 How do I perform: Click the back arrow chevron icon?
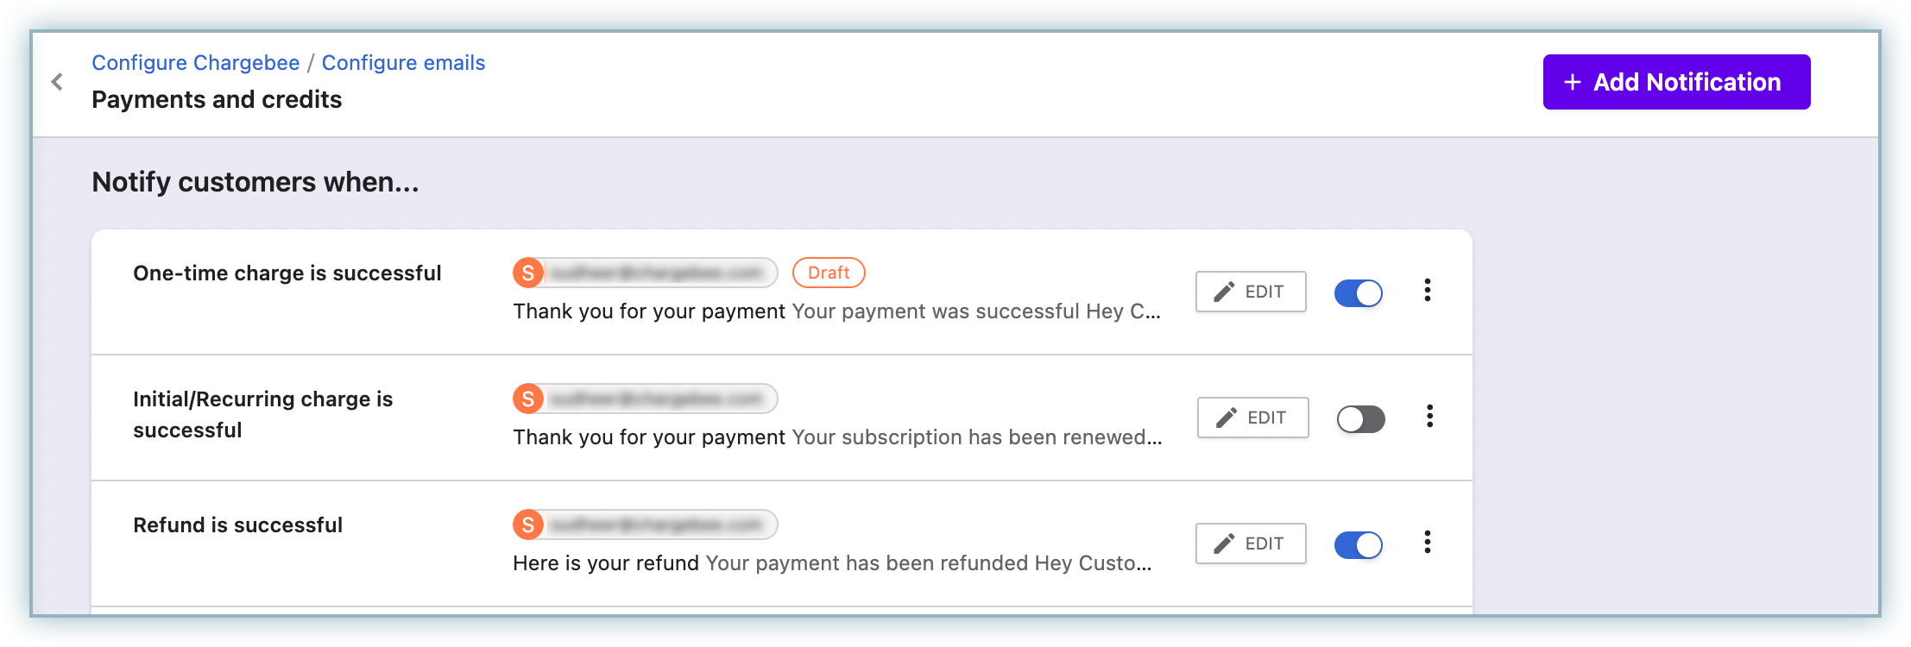[57, 82]
